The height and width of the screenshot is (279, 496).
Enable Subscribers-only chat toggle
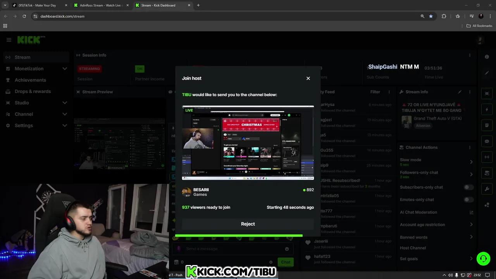[468, 187]
